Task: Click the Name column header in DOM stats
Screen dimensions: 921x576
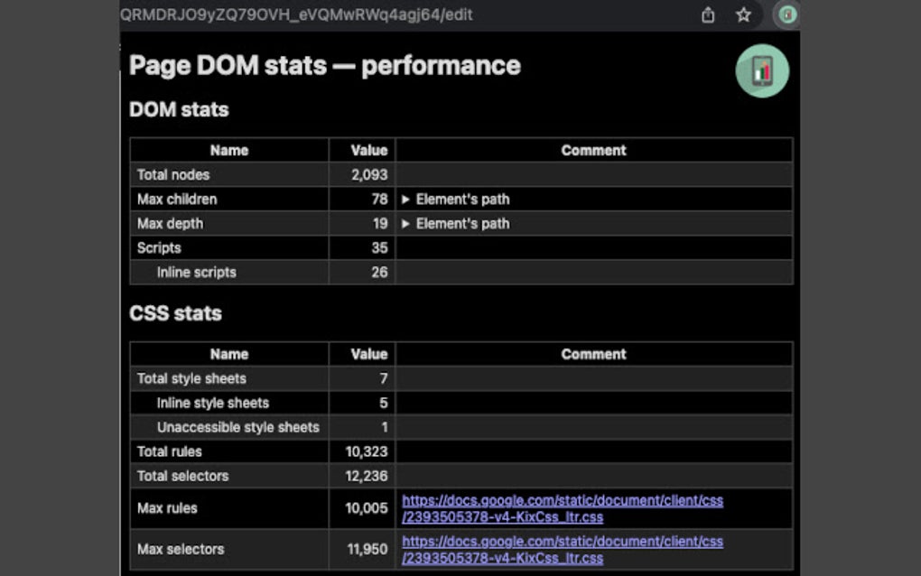Action: pyautogui.click(x=228, y=150)
